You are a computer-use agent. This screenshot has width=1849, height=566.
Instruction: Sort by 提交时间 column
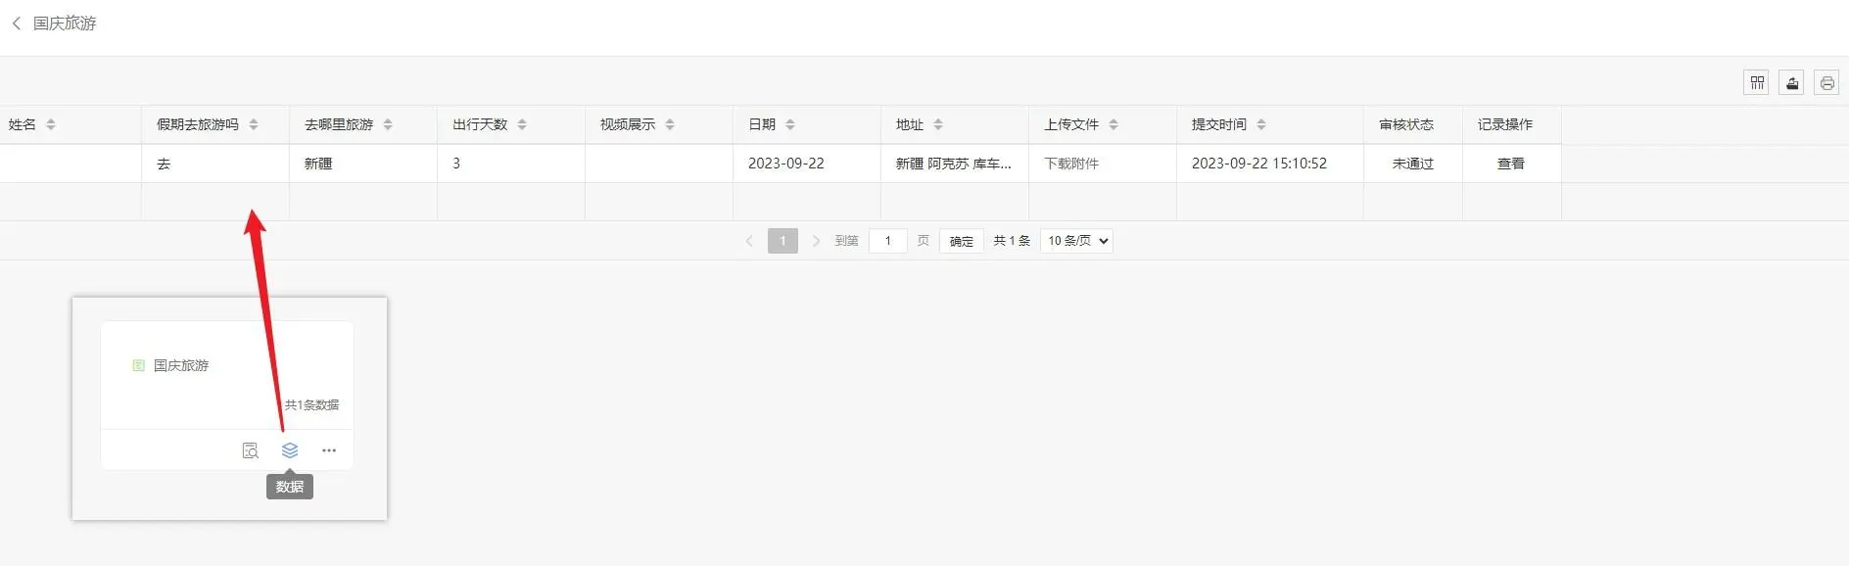pyautogui.click(x=1261, y=124)
